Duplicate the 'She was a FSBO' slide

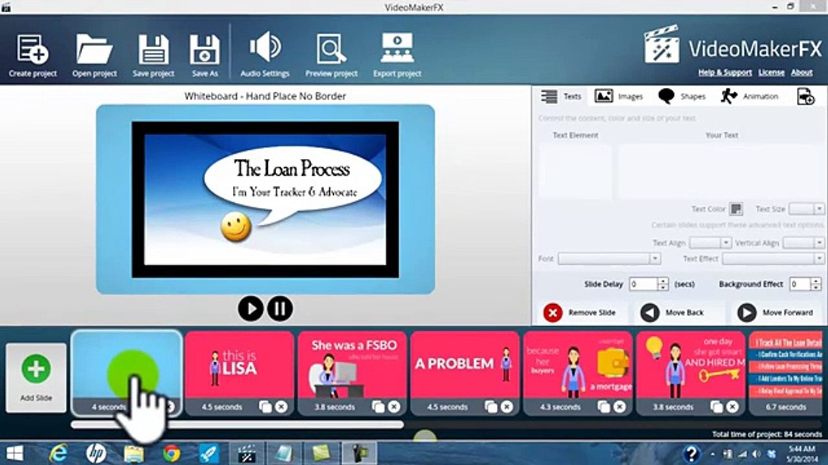[x=378, y=407]
